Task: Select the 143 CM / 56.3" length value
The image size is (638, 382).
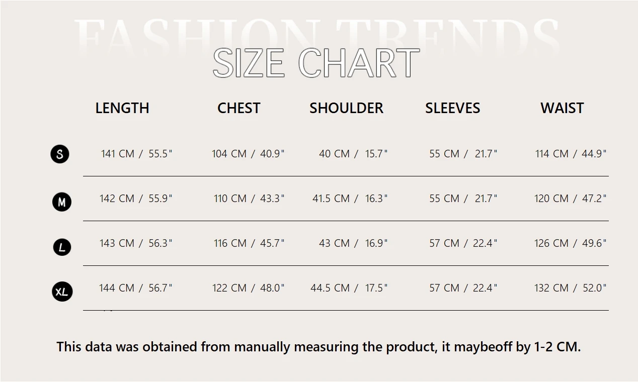Action: pyautogui.click(x=136, y=243)
